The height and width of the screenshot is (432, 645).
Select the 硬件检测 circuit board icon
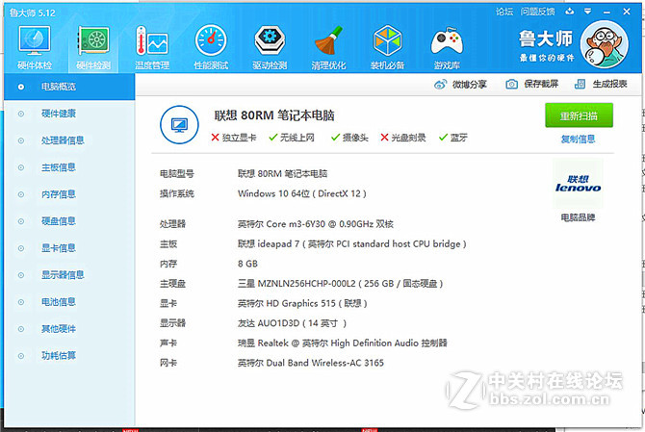point(93,40)
